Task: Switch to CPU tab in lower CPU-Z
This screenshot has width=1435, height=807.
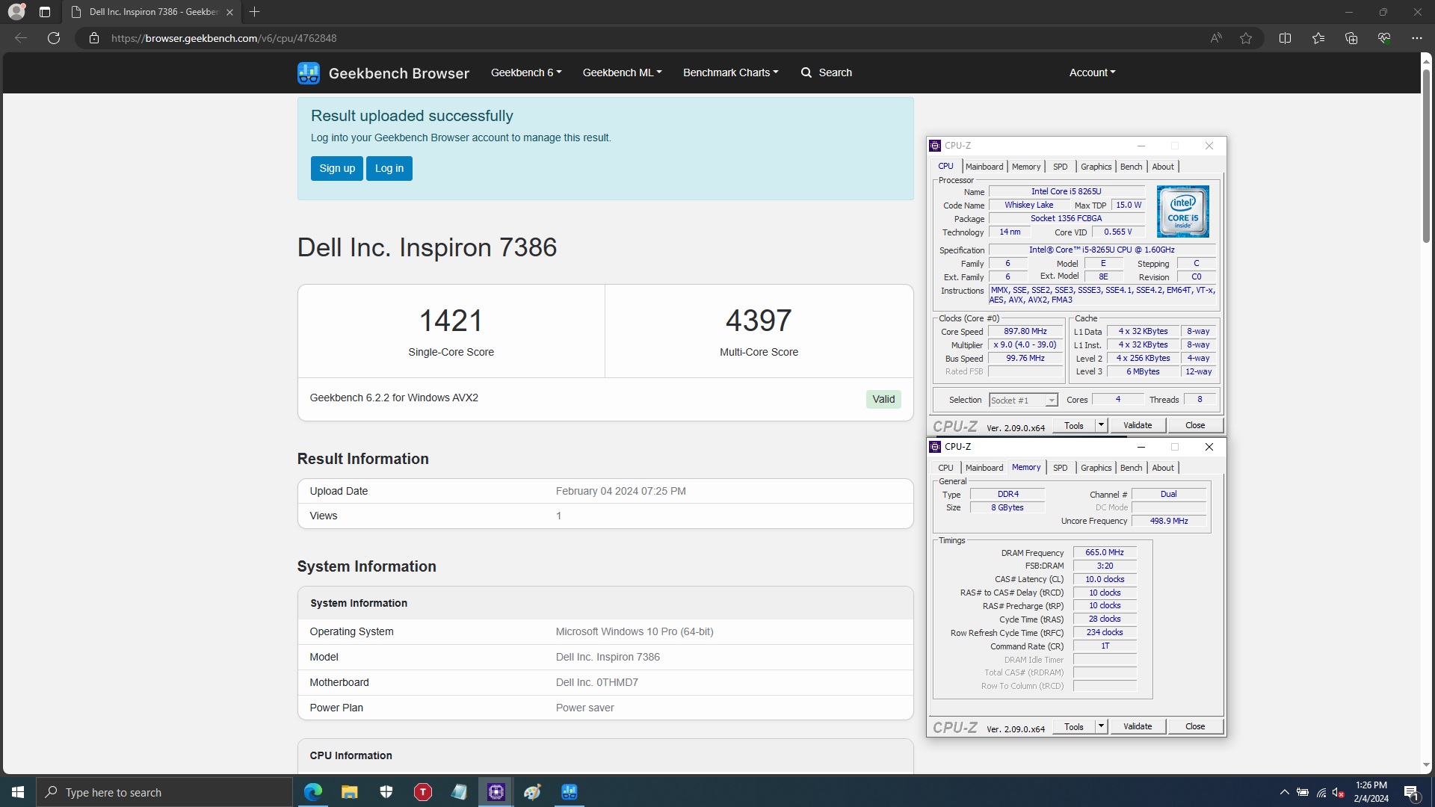Action: point(945,468)
